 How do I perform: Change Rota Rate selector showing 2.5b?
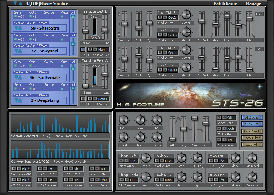[226, 129]
